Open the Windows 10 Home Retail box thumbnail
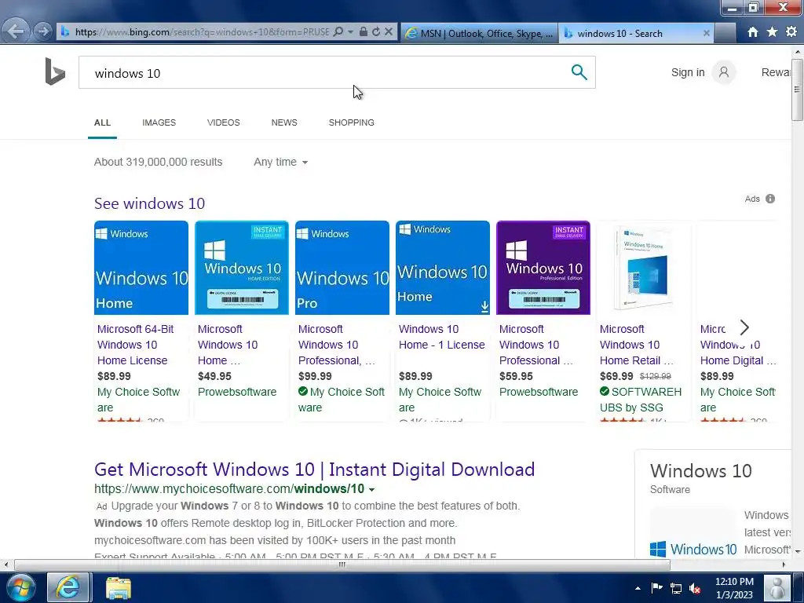Image resolution: width=804 pixels, height=603 pixels. coord(644,268)
